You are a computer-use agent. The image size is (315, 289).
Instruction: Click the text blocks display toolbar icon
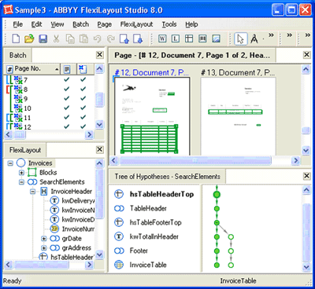pyautogui.click(x=202, y=38)
